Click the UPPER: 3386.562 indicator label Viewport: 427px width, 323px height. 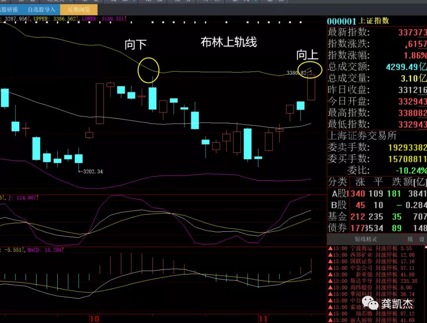(x=56, y=19)
